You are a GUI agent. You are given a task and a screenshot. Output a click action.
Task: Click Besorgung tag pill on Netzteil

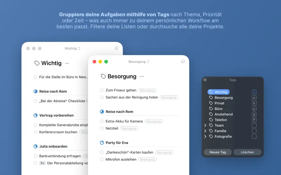pyautogui.click(x=129, y=128)
